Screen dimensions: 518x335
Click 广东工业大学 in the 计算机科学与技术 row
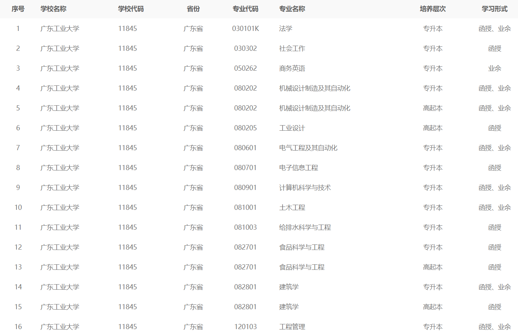[x=60, y=188]
